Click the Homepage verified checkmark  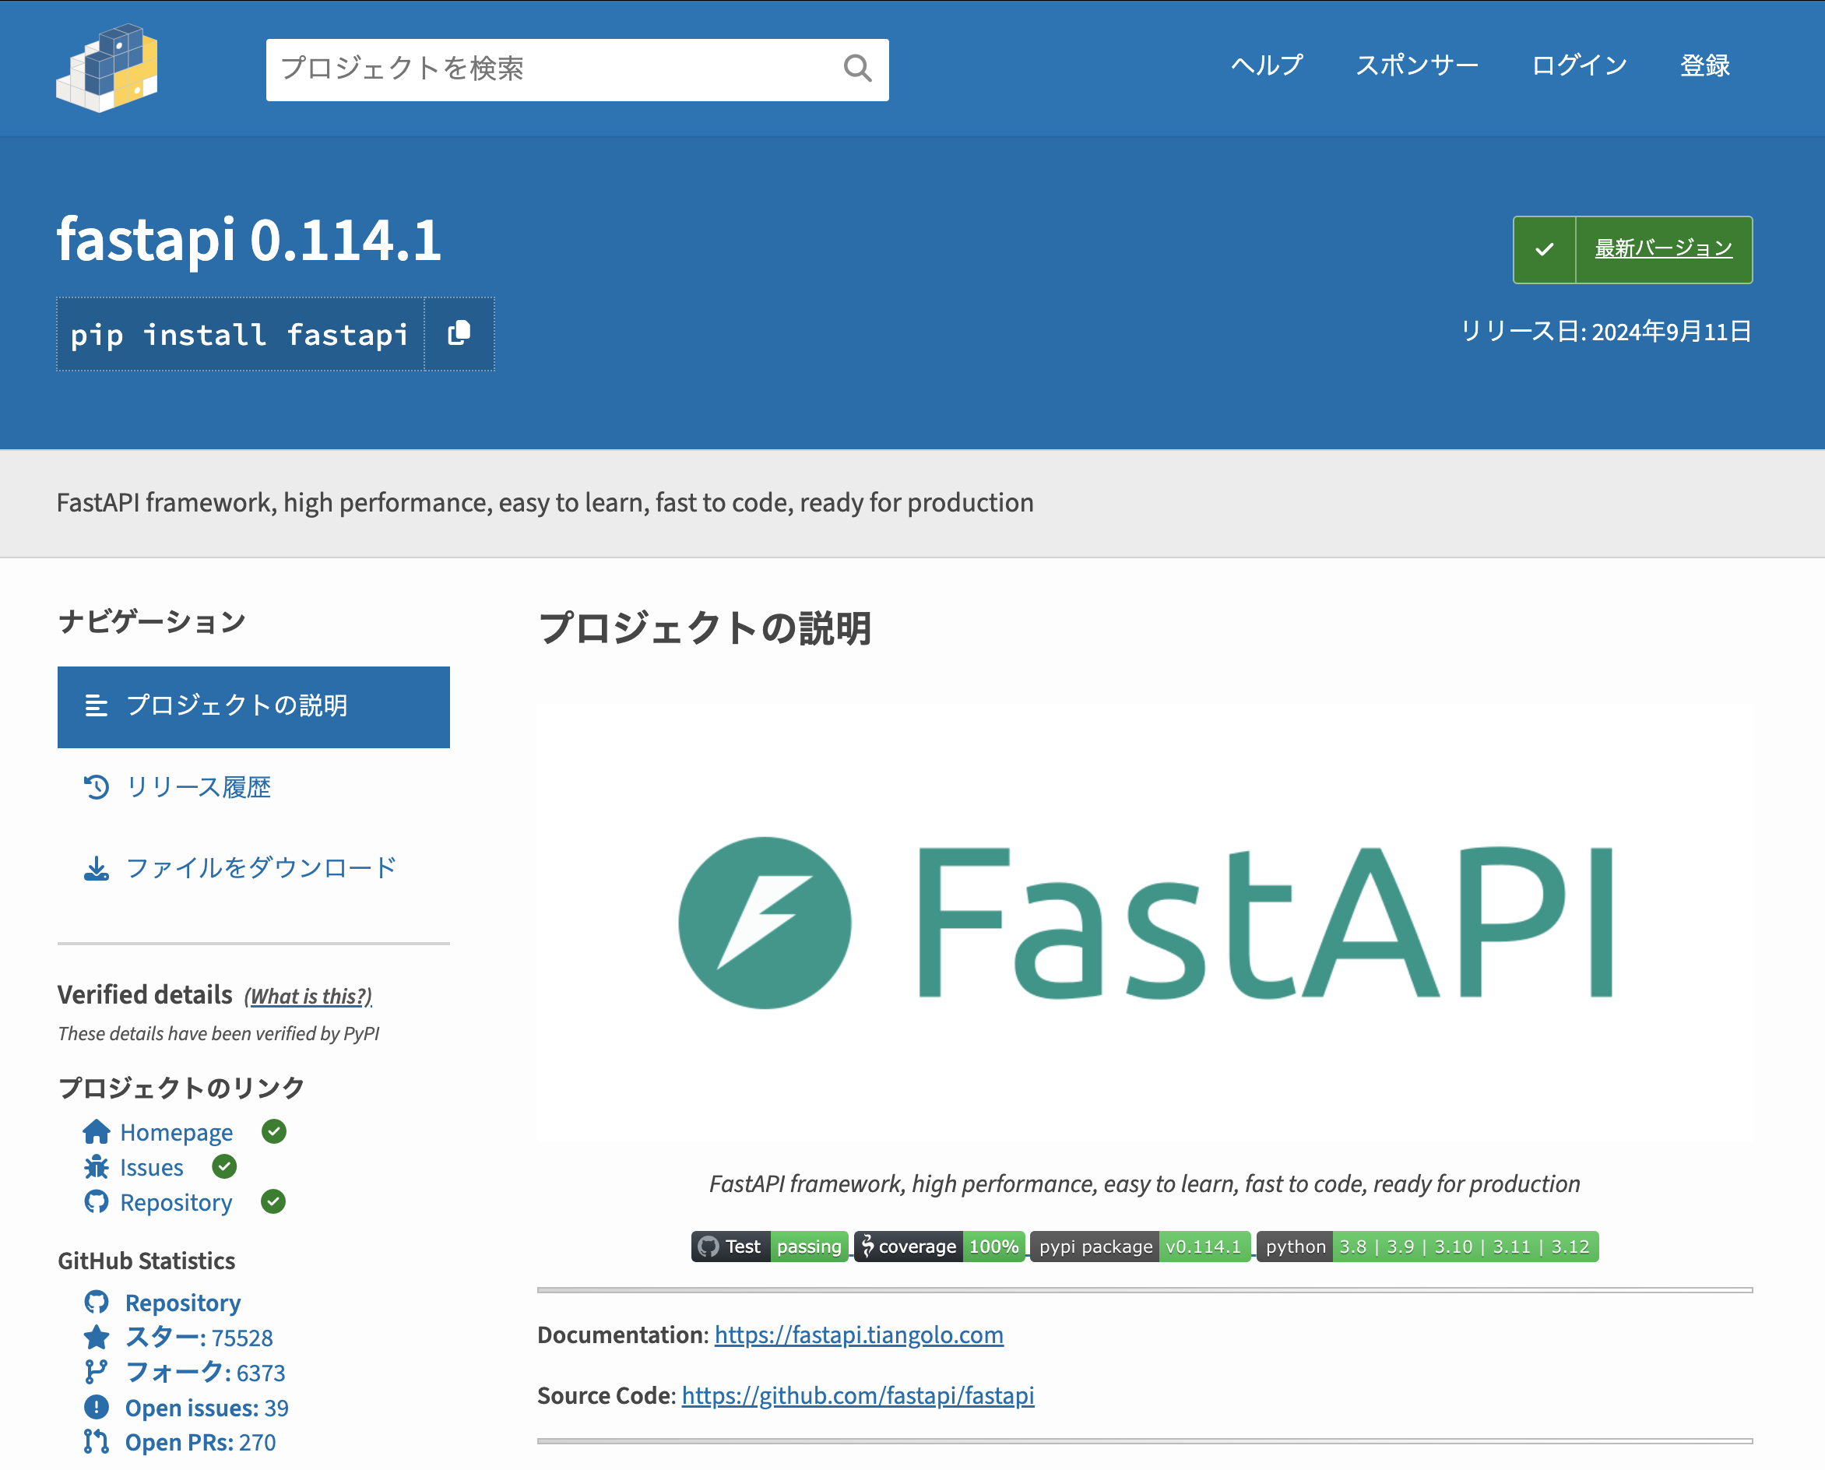tap(273, 1131)
